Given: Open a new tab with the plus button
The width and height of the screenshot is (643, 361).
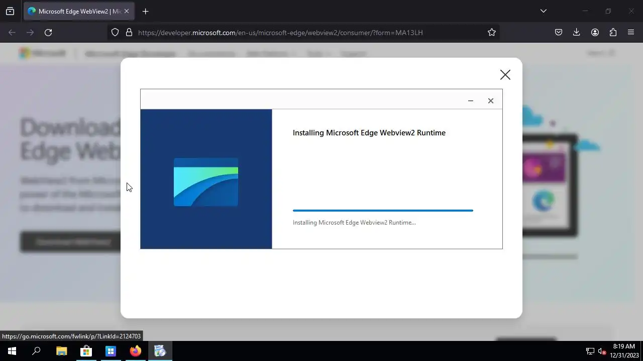Looking at the screenshot, I should (145, 11).
